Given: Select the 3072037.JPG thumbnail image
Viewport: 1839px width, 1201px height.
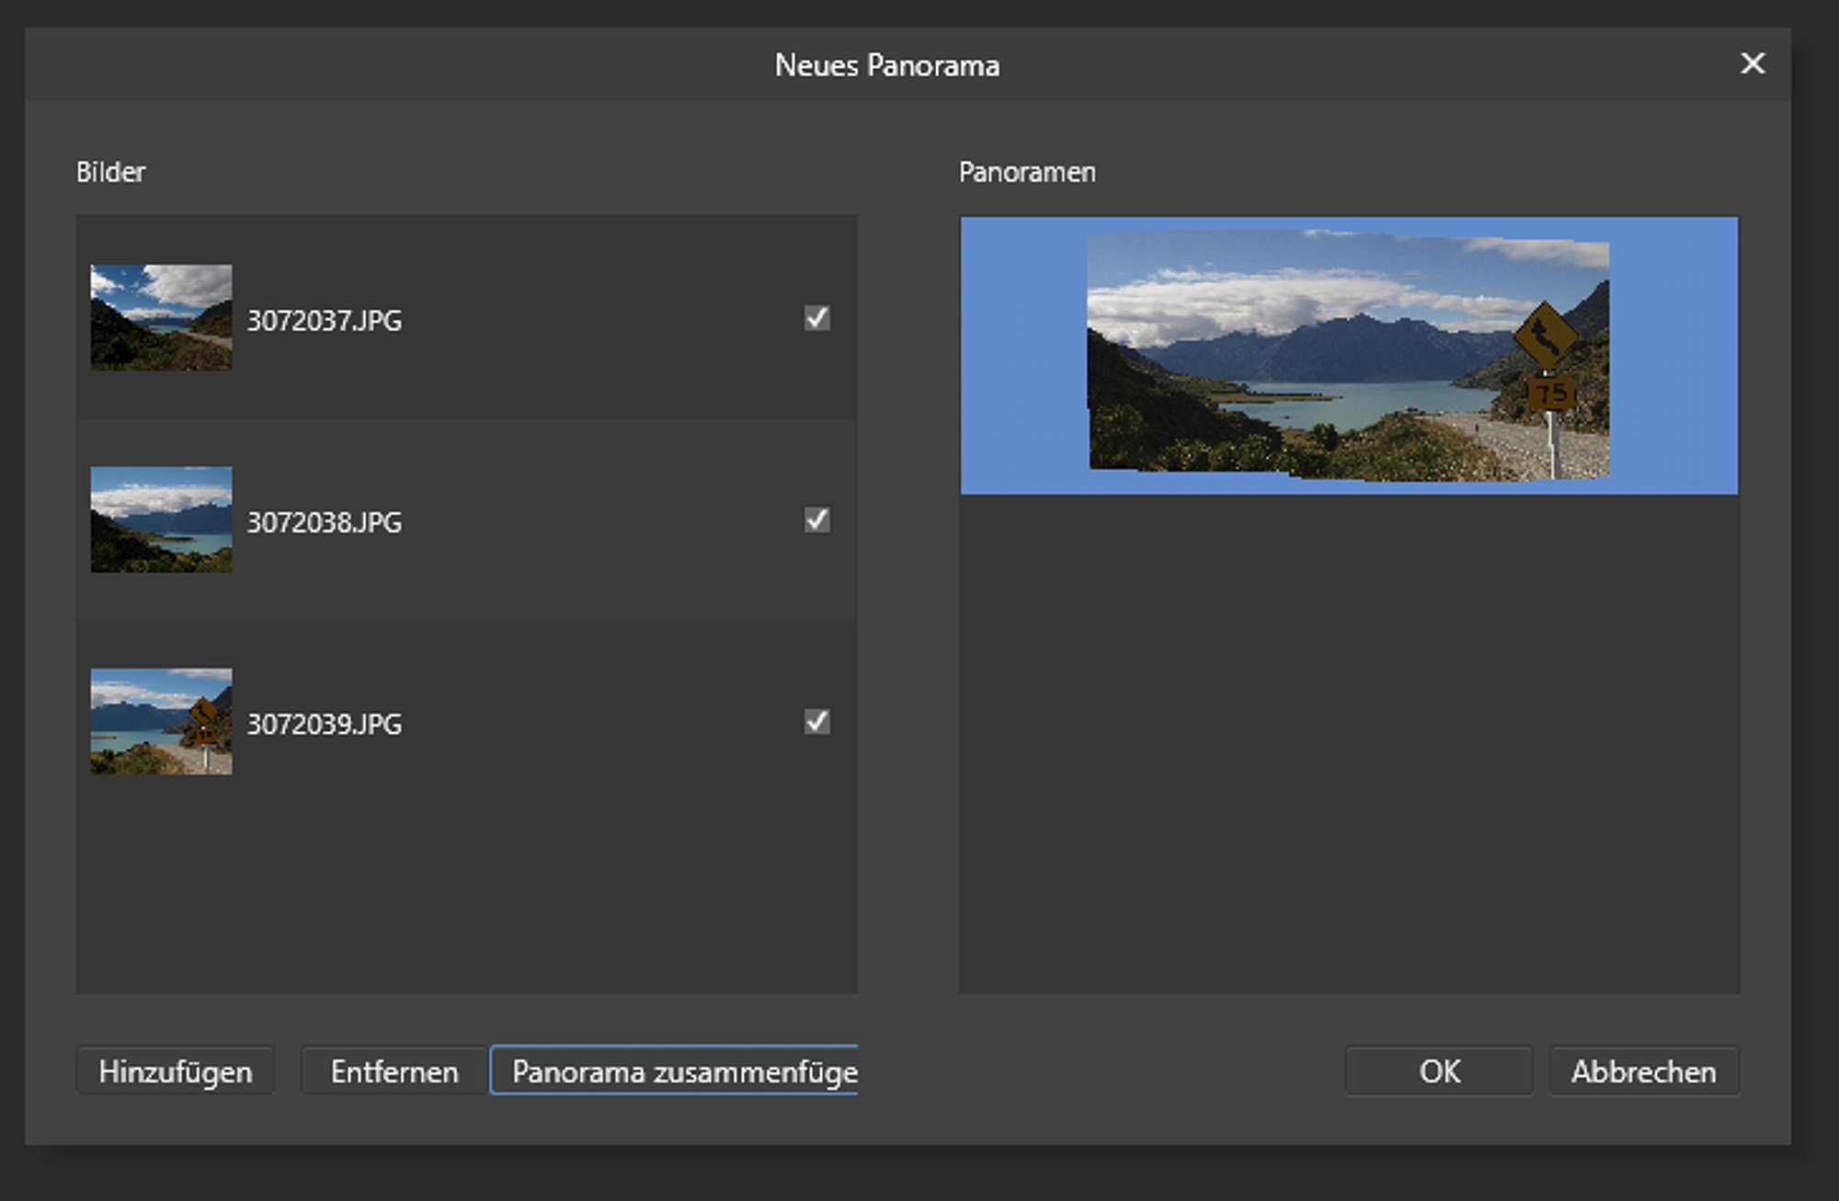Looking at the screenshot, I should [x=161, y=318].
